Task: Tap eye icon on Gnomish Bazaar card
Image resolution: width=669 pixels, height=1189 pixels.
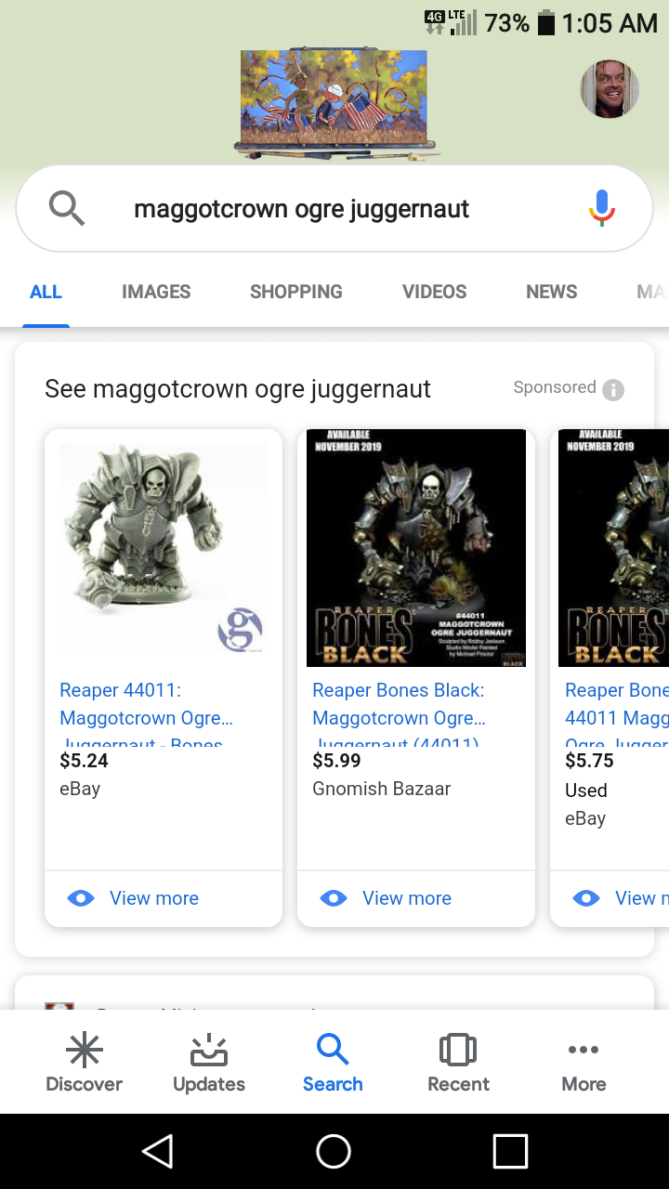Action: pyautogui.click(x=334, y=898)
